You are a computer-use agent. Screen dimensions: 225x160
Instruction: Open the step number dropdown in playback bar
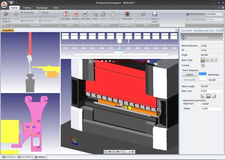(127, 152)
